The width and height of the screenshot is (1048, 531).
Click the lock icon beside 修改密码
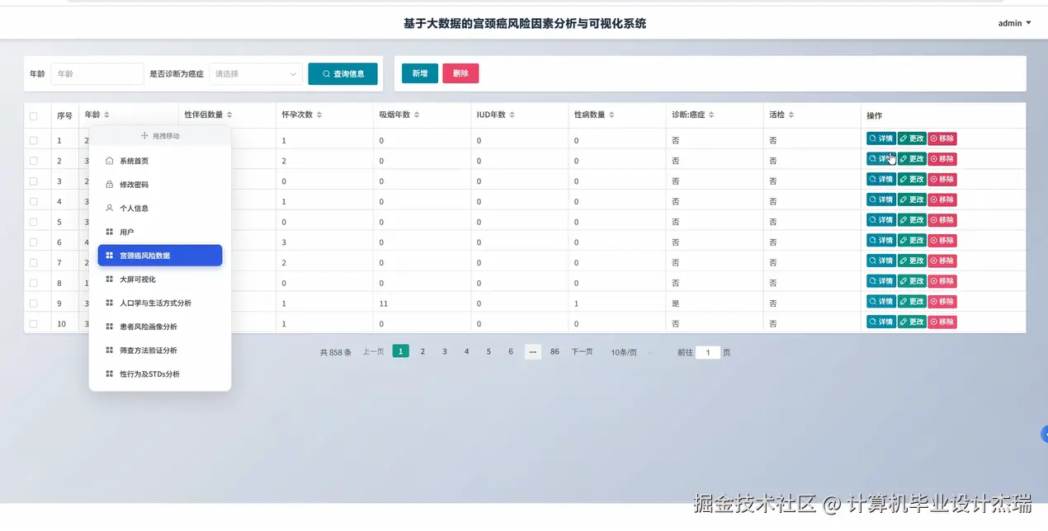click(110, 185)
